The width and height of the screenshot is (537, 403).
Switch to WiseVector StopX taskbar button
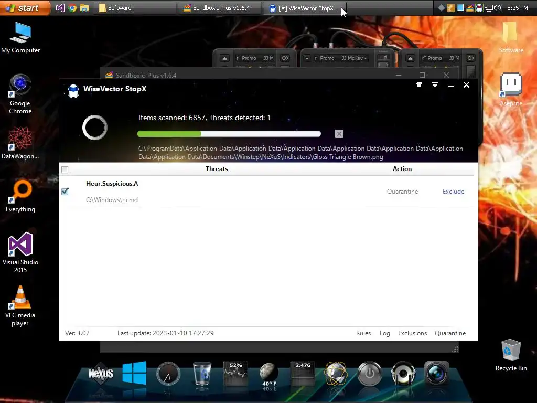pos(305,8)
